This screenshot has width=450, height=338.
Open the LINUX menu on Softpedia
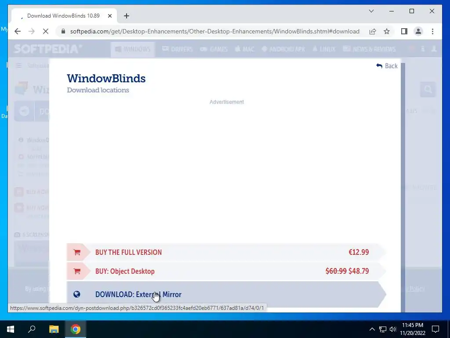[324, 49]
